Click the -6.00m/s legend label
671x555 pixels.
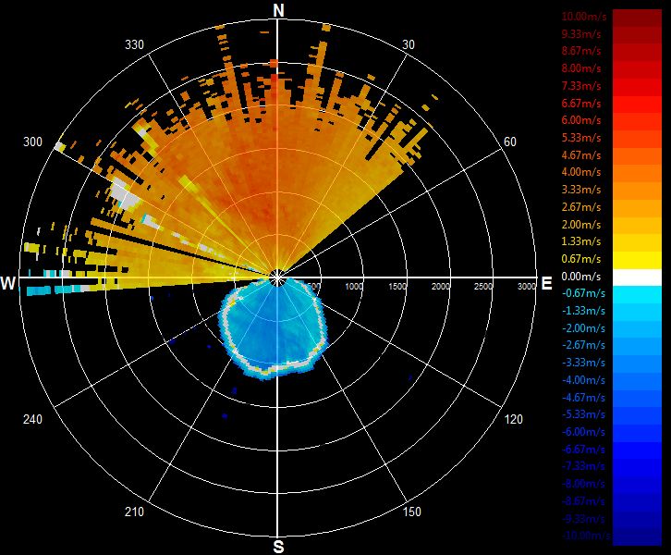click(x=583, y=432)
